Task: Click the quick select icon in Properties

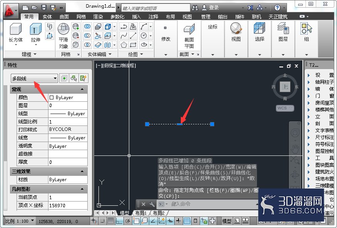Action: click(x=83, y=78)
